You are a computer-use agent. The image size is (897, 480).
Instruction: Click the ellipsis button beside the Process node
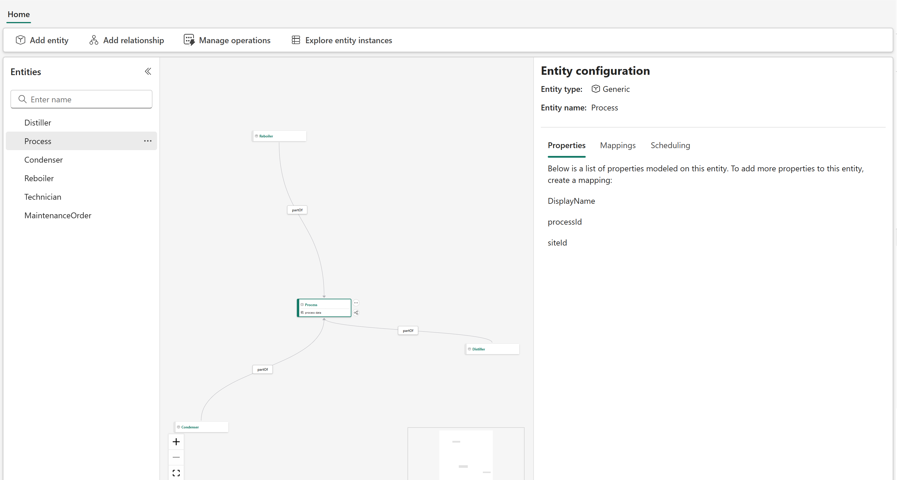[356, 303]
